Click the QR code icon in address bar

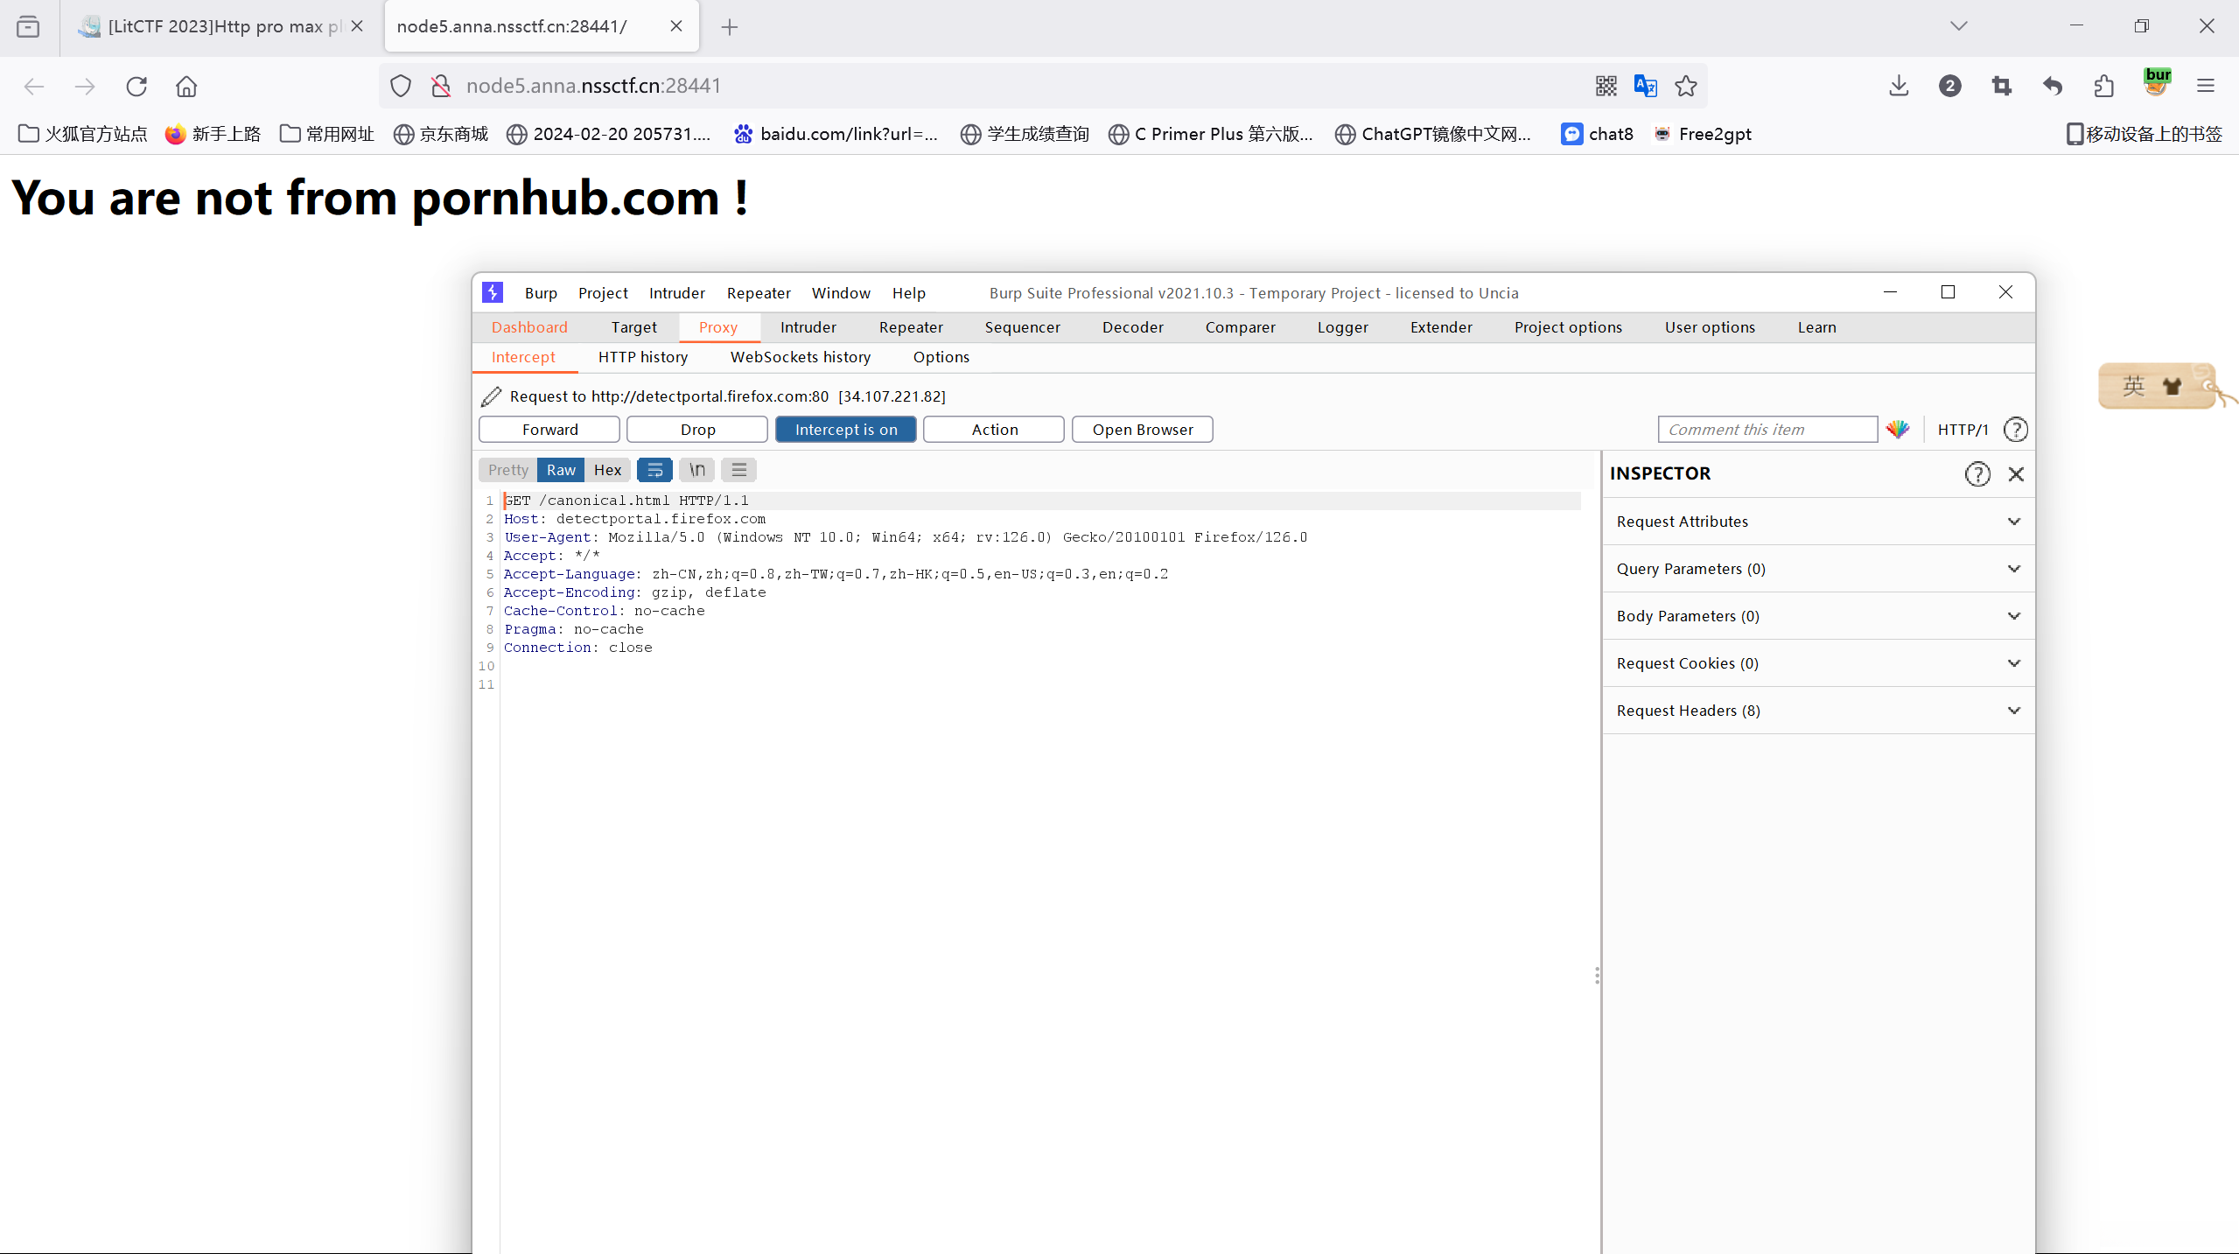(x=1606, y=86)
